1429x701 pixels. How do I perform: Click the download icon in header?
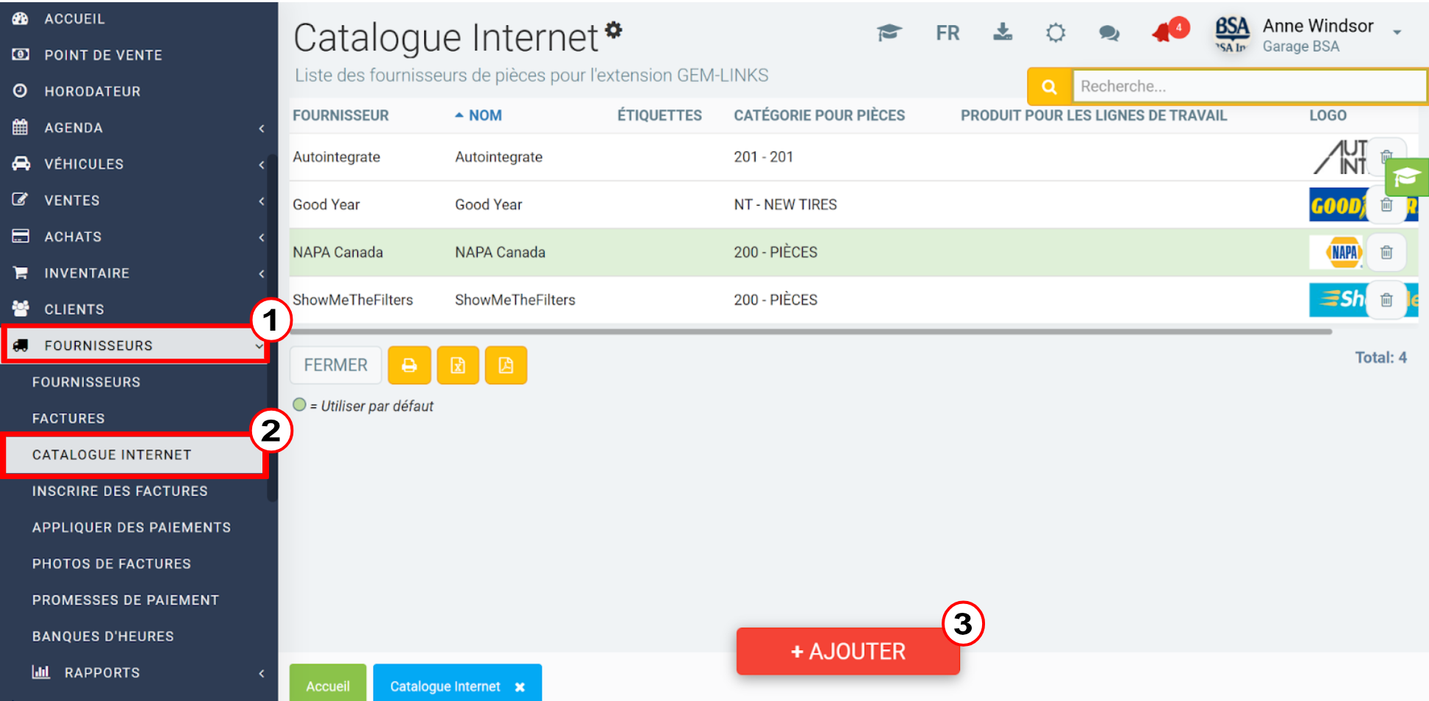pos(1003,32)
